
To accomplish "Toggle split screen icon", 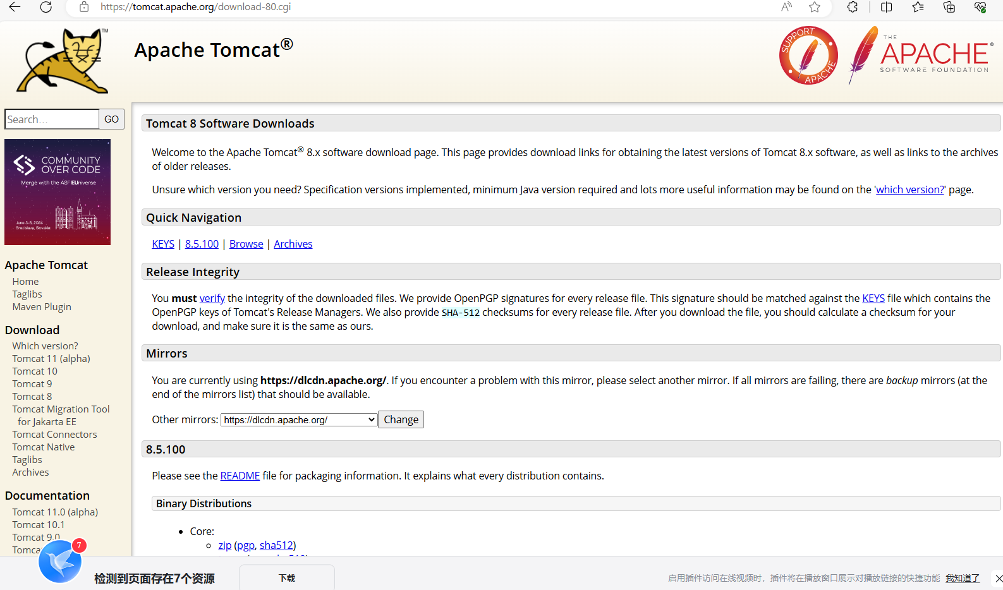I will point(887,7).
